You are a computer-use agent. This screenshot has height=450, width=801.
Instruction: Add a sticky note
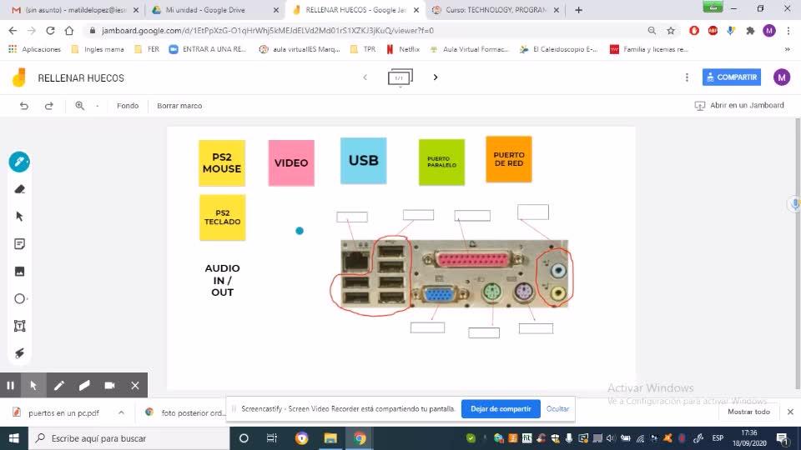(19, 244)
